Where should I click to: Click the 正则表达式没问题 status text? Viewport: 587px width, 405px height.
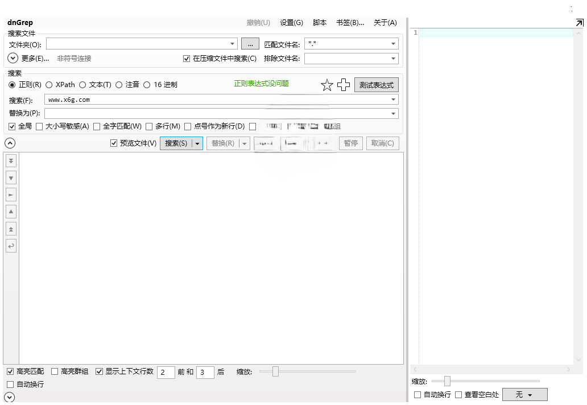click(261, 84)
